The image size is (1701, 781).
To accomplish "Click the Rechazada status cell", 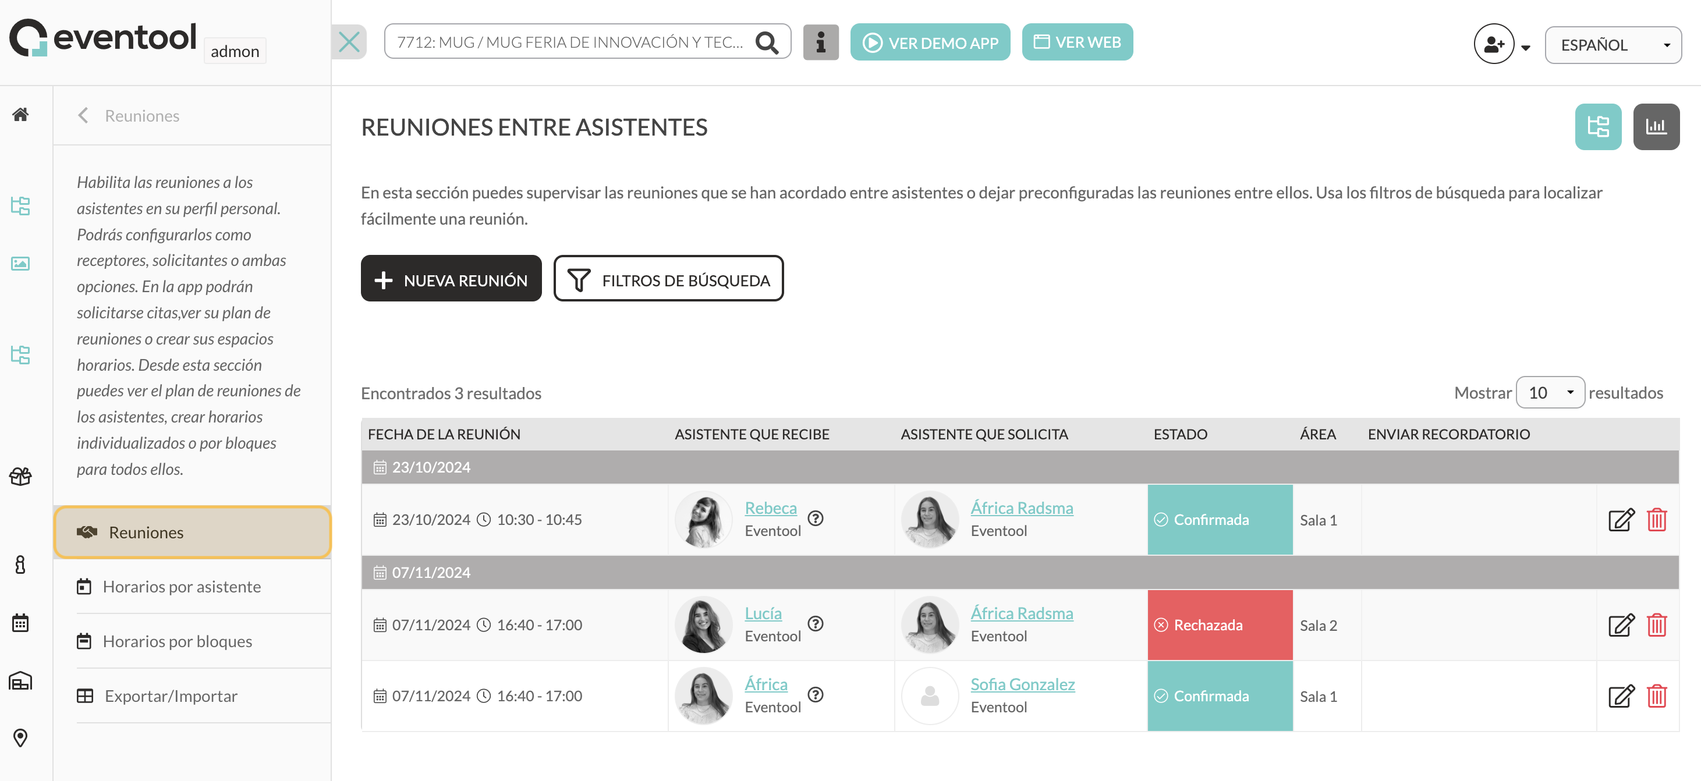I will [1220, 625].
